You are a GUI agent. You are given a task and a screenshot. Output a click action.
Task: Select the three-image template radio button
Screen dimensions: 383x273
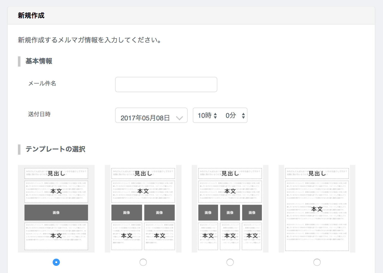click(230, 262)
